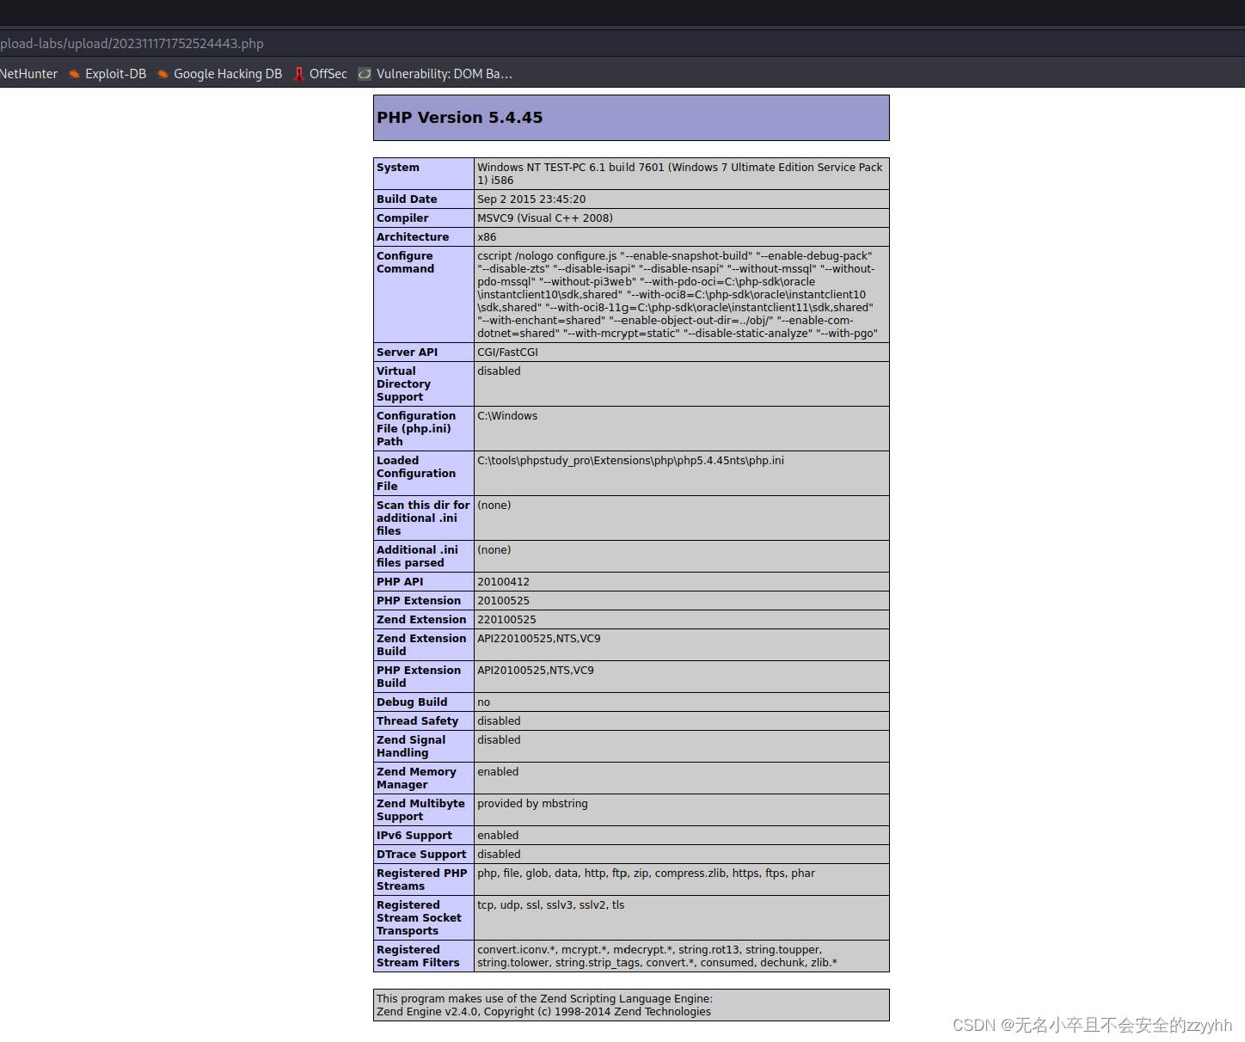1245x1042 pixels.
Task: Select the Sep 2 2015 23:45:20 value
Action: 531,199
